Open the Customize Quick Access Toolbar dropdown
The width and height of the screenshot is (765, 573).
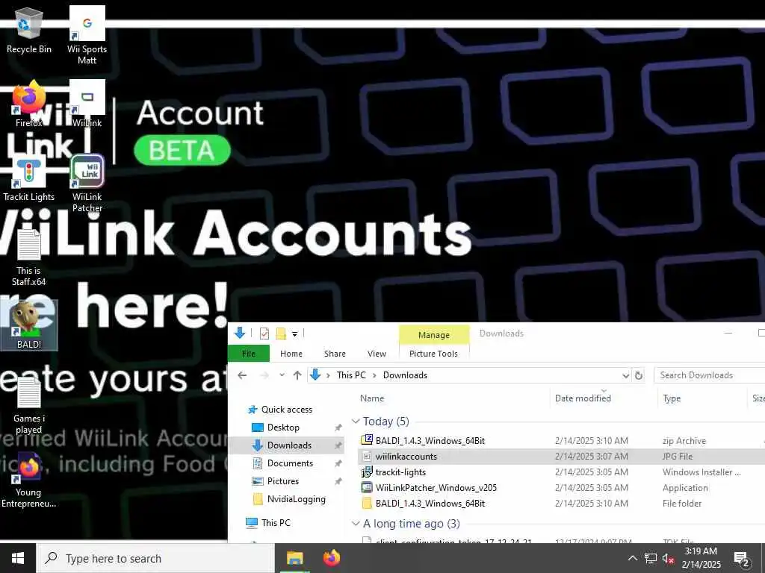tap(294, 334)
